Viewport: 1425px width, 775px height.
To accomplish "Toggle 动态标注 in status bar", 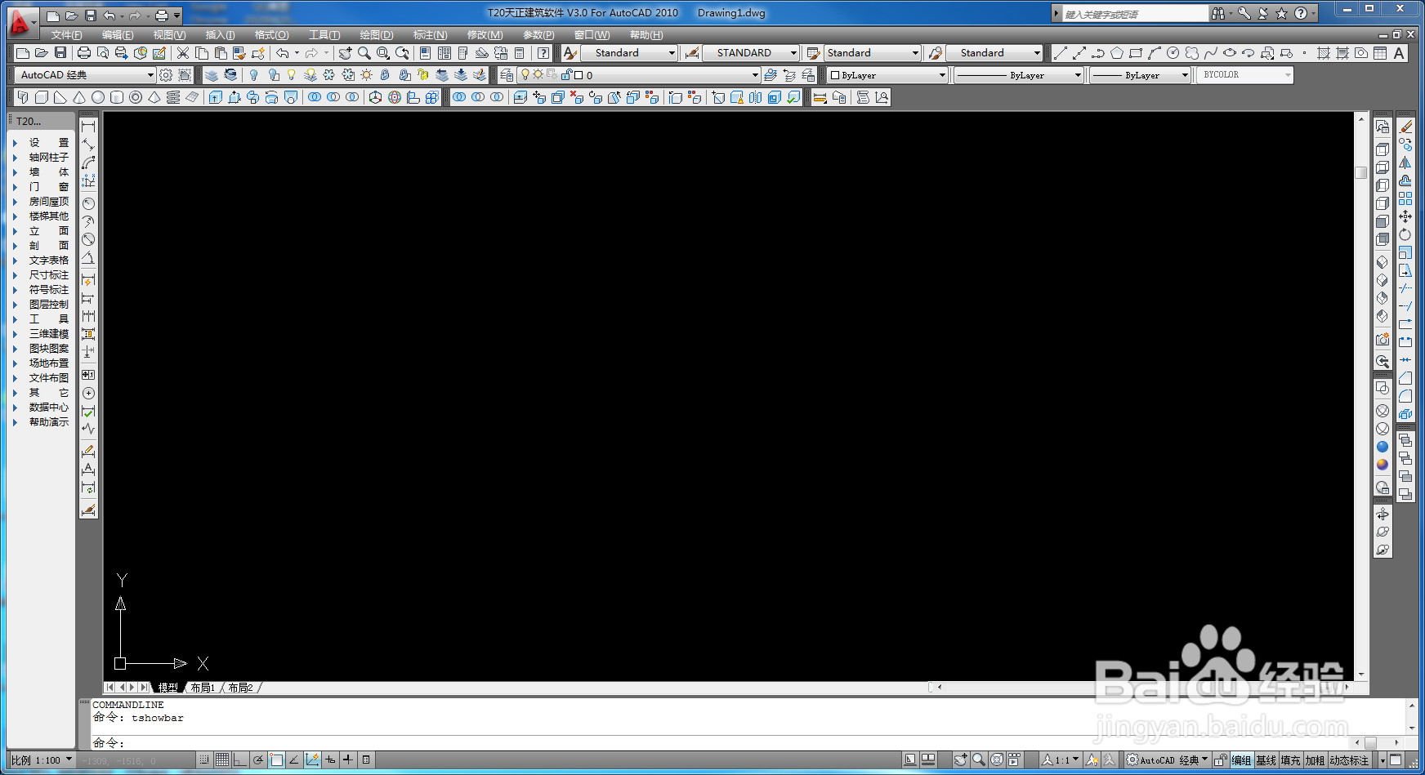I will (x=1350, y=760).
